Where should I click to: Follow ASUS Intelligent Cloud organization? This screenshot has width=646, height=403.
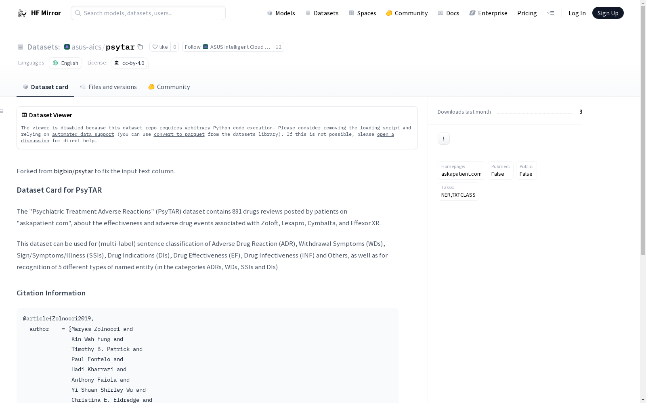228,47
